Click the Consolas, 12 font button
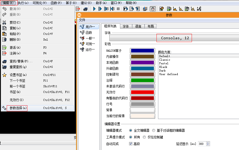Screen dimensions: 239x150 (x=174, y=38)
